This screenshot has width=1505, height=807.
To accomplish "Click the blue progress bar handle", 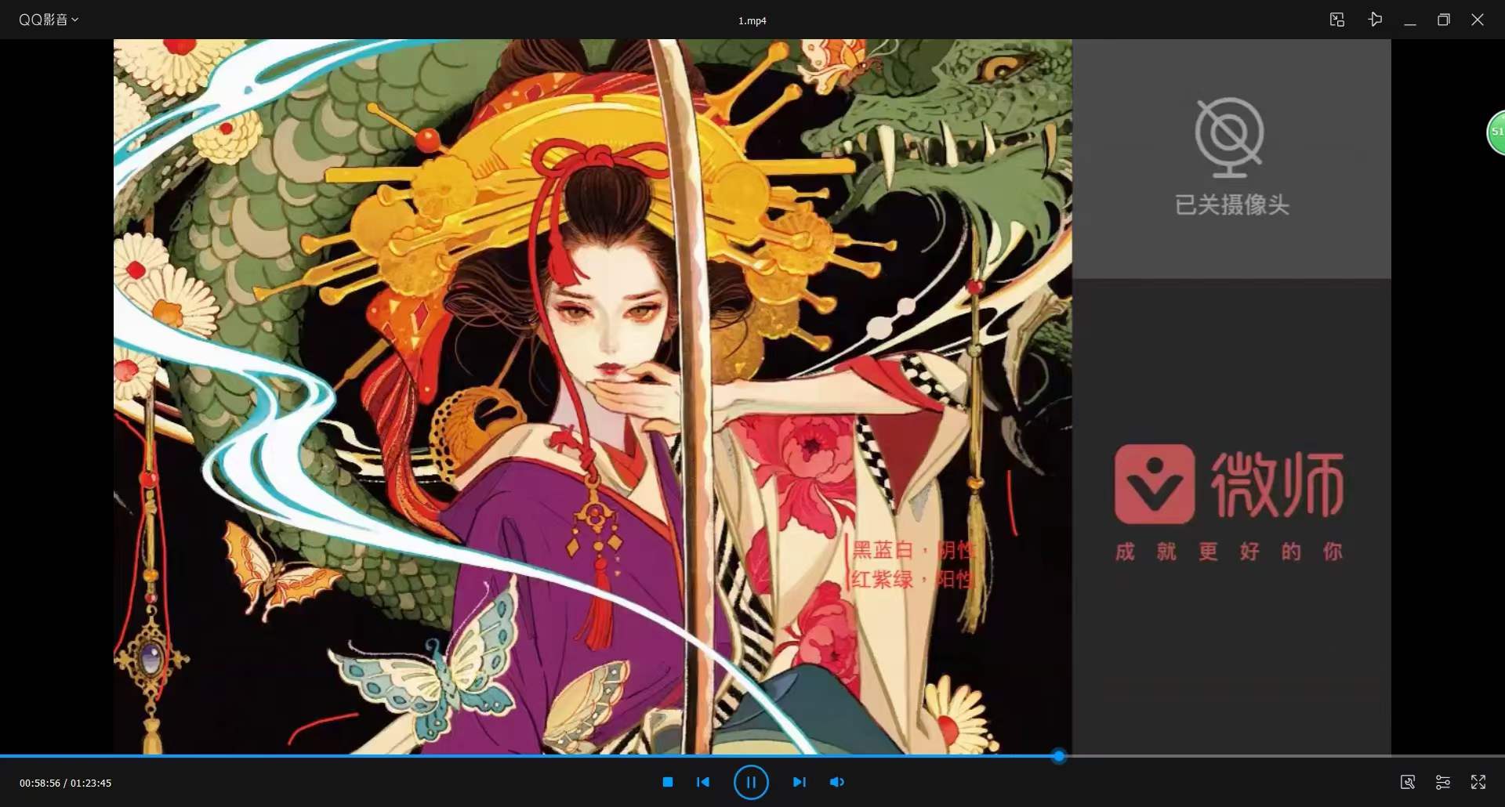I will point(1059,756).
